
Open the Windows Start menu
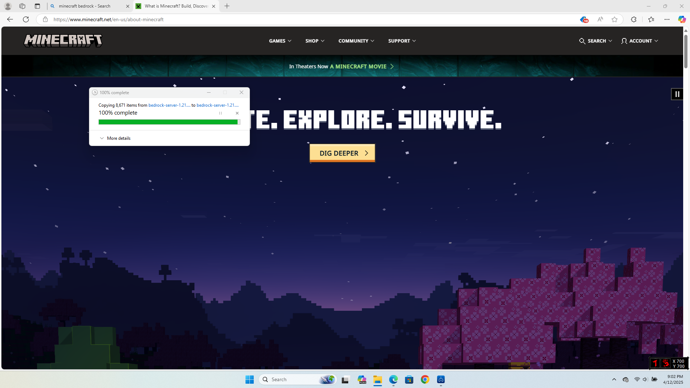(x=250, y=379)
